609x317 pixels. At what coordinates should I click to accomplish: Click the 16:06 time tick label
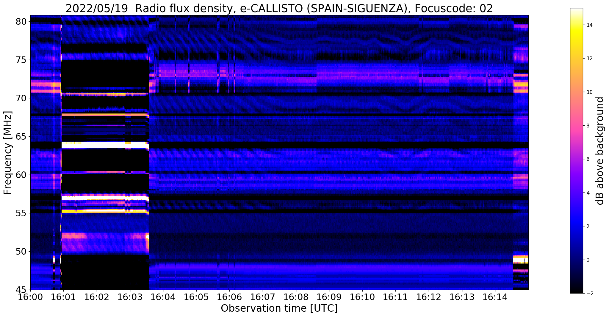click(229, 297)
